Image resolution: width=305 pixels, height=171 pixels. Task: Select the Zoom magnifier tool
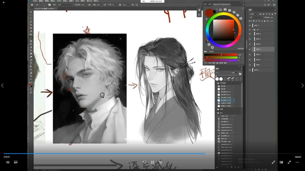[31, 76]
